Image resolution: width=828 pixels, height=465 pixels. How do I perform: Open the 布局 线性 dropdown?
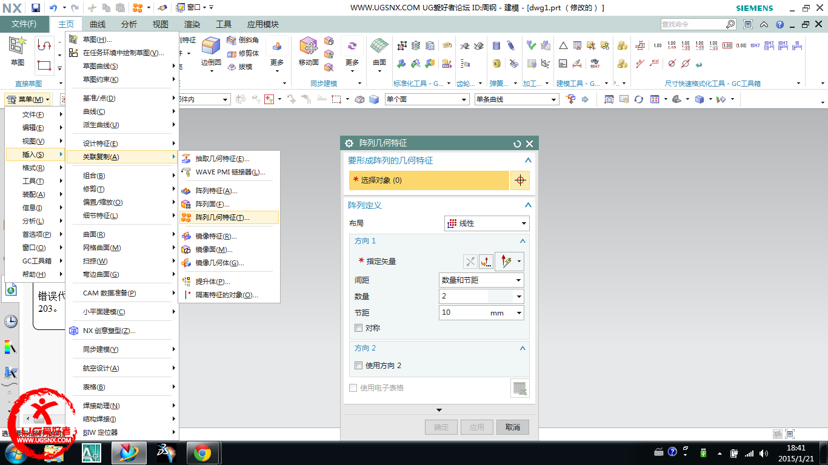487,223
